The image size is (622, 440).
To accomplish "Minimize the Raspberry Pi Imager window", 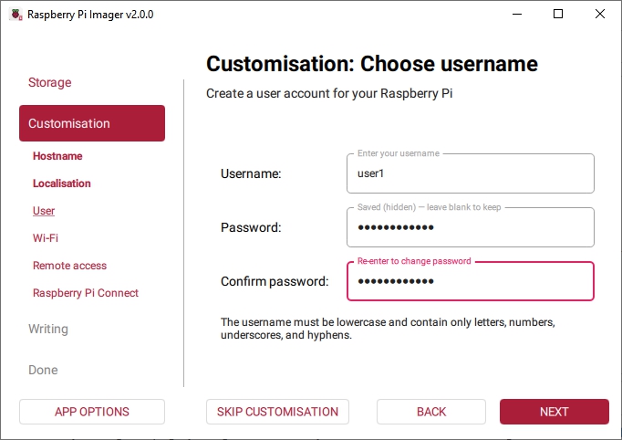I will [517, 15].
